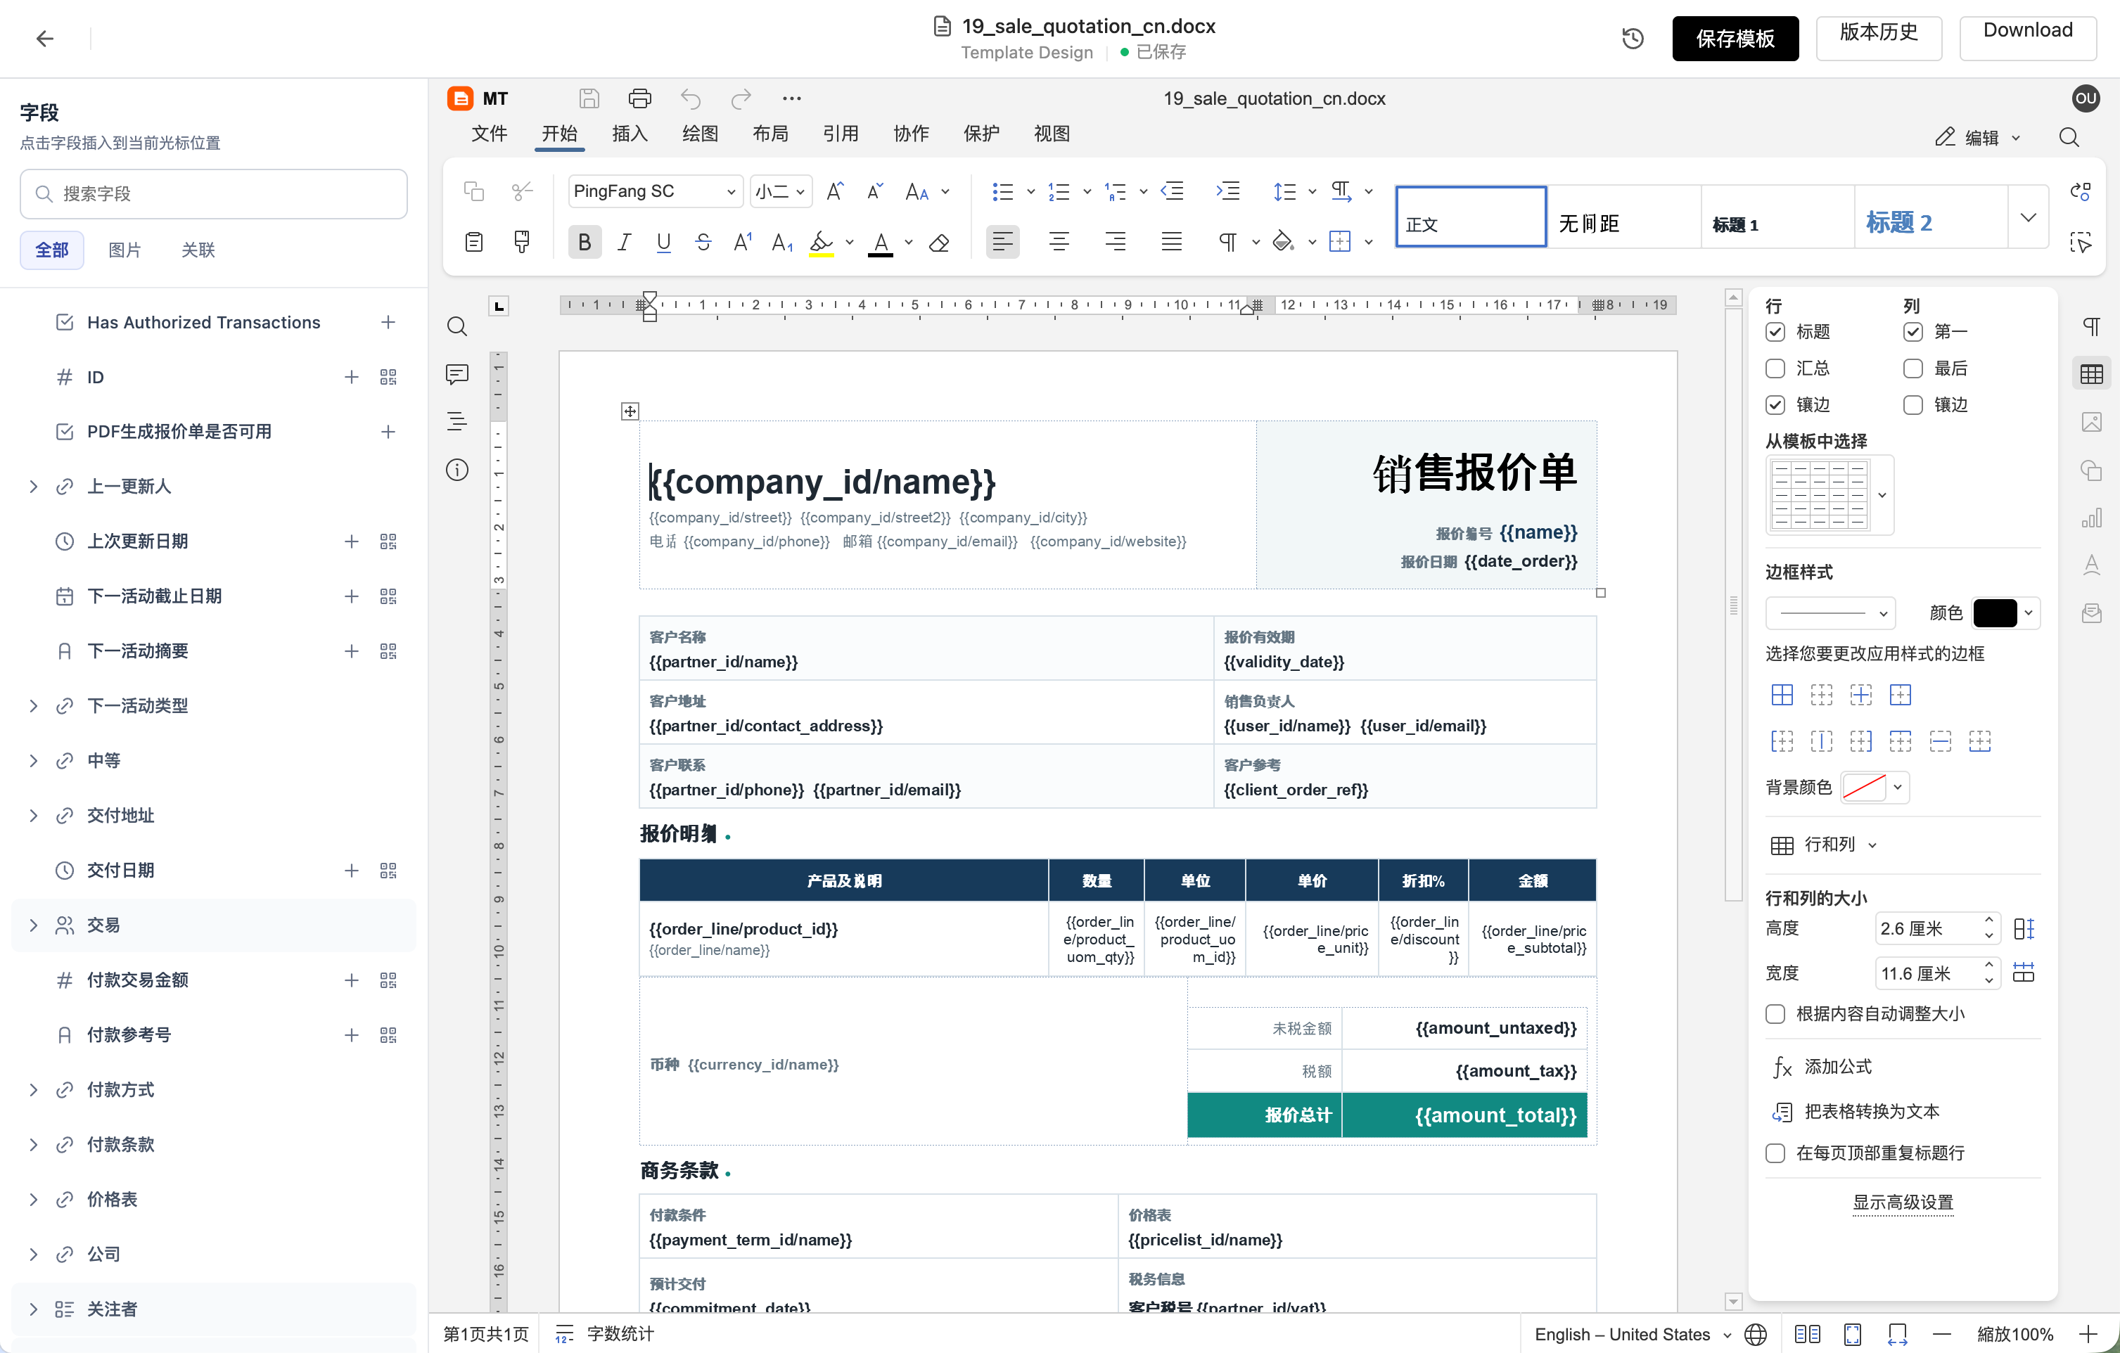Check the 汇总 row checkbox

1775,368
